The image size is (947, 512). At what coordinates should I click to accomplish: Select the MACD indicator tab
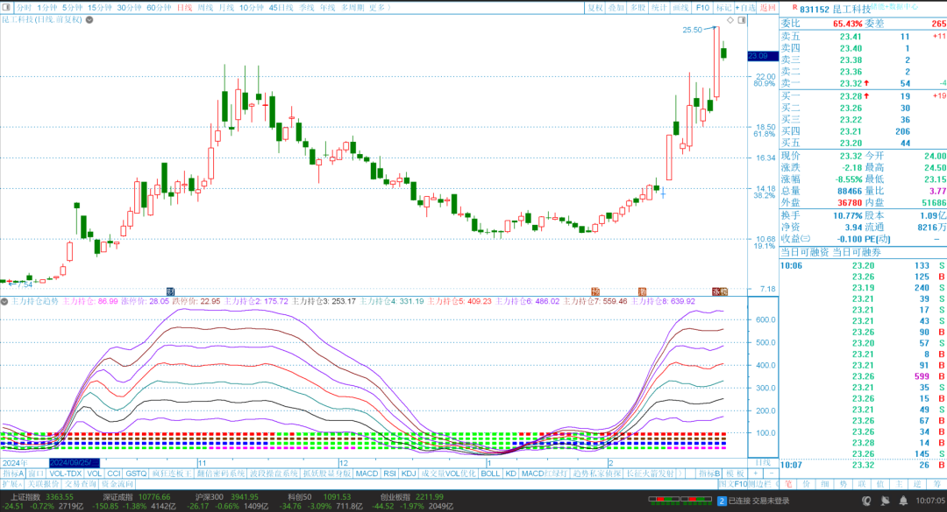point(367,473)
